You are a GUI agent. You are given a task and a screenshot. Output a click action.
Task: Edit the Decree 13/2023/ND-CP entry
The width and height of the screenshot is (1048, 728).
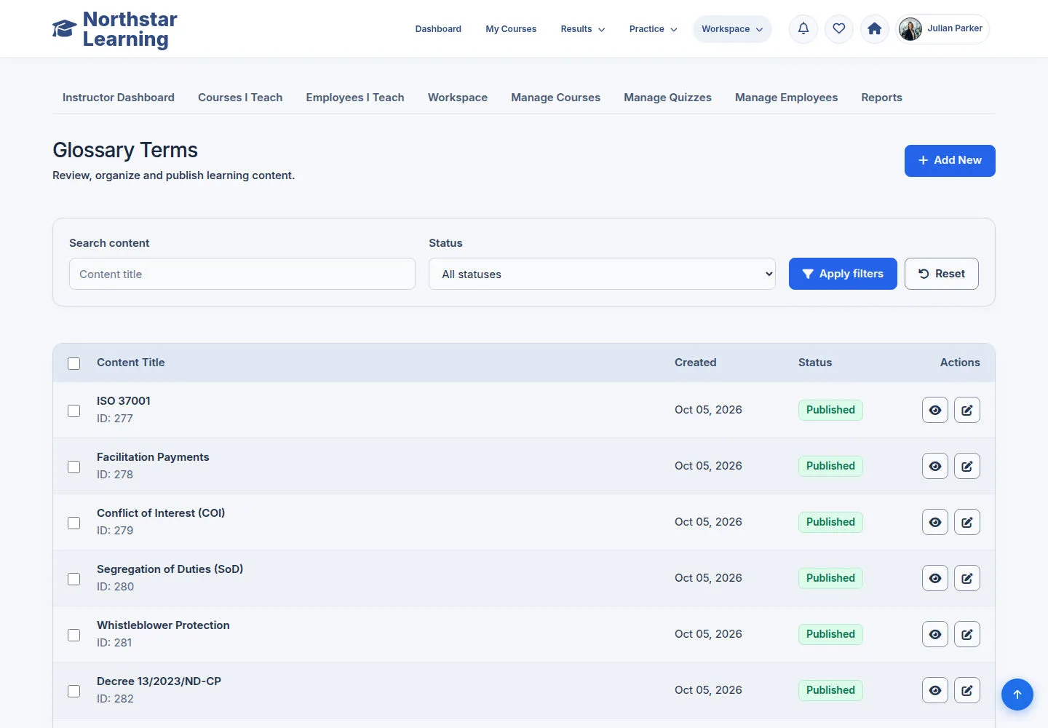967,690
